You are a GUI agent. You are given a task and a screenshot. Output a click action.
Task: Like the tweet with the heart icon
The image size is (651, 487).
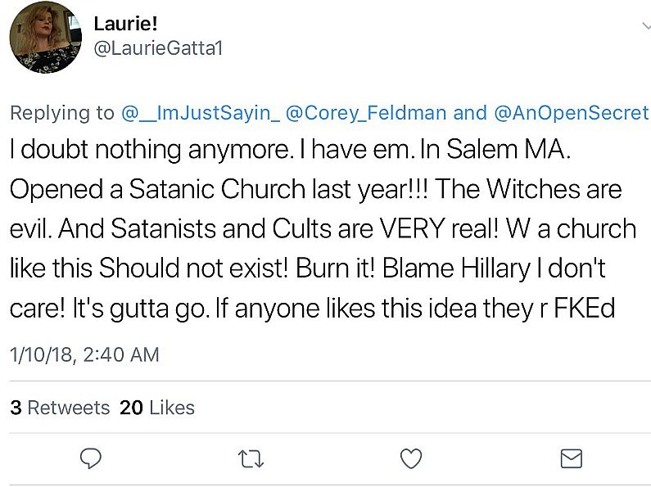click(x=411, y=458)
